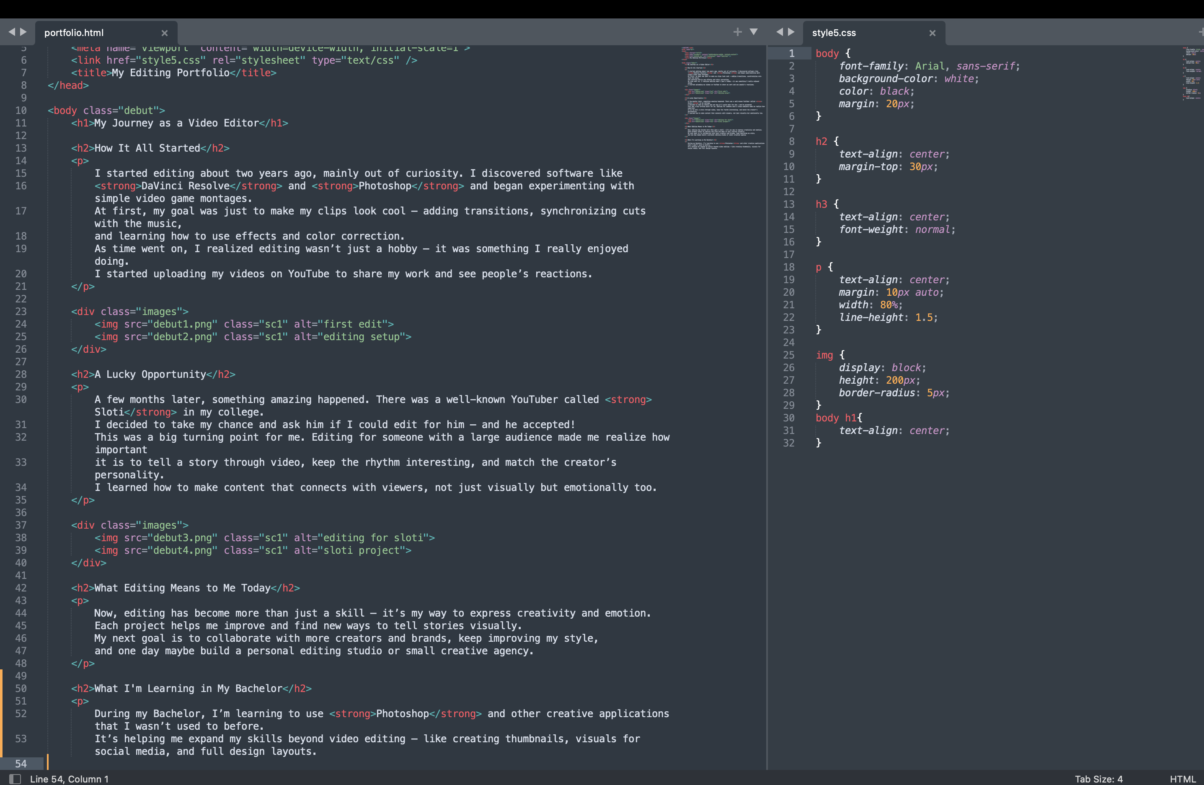Click the title line My Editing Portfolio
Viewport: 1204px width, 785px height.
pos(171,73)
